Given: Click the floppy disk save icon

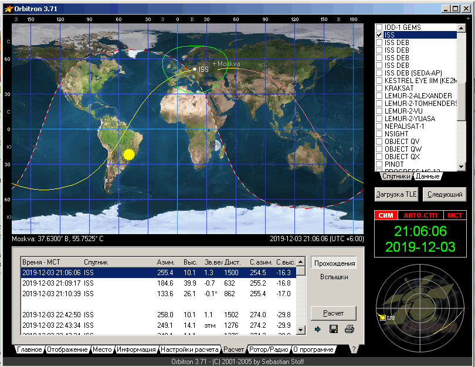Looking at the screenshot, I should [x=334, y=330].
